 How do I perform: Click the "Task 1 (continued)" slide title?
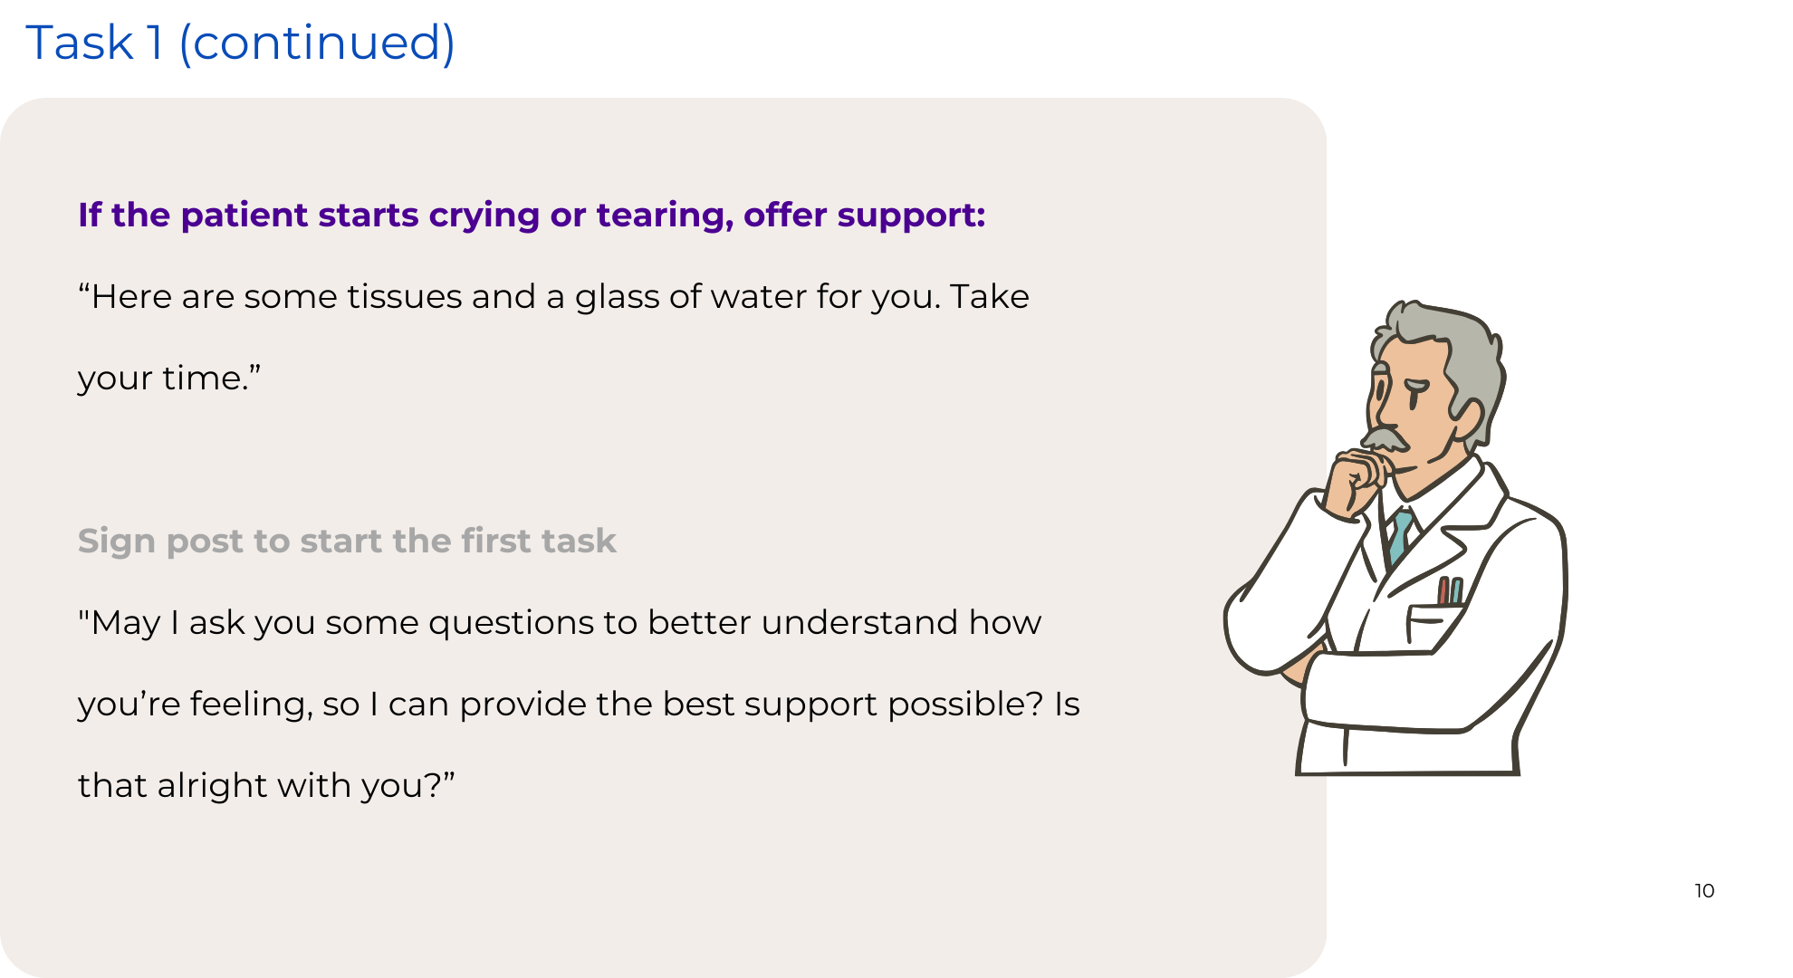pos(240,43)
